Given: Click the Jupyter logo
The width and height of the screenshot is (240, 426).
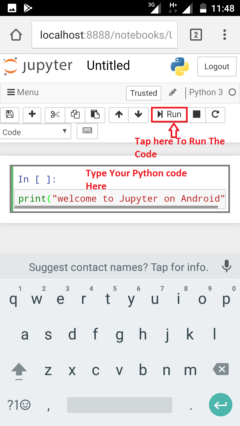Looking at the screenshot, I should coord(38,66).
